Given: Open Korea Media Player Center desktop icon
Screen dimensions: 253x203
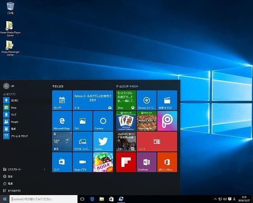Looking at the screenshot, I should coord(10,28).
